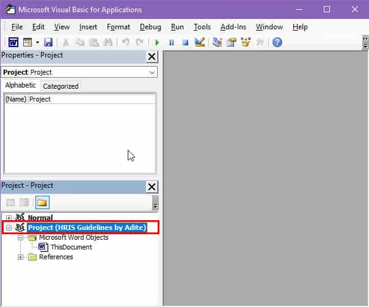Click the Redo toolbar icon
369x307 pixels.
pyautogui.click(x=140, y=42)
